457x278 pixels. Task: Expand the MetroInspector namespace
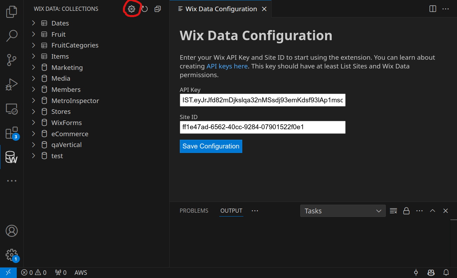(34, 101)
